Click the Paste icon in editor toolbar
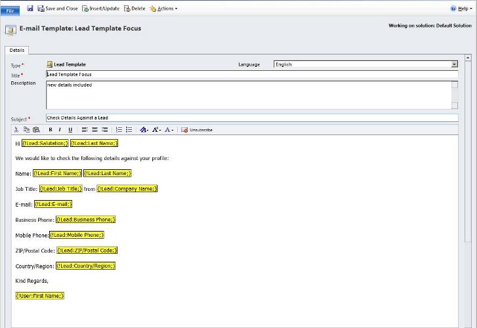The height and width of the screenshot is (328, 477). click(x=36, y=130)
